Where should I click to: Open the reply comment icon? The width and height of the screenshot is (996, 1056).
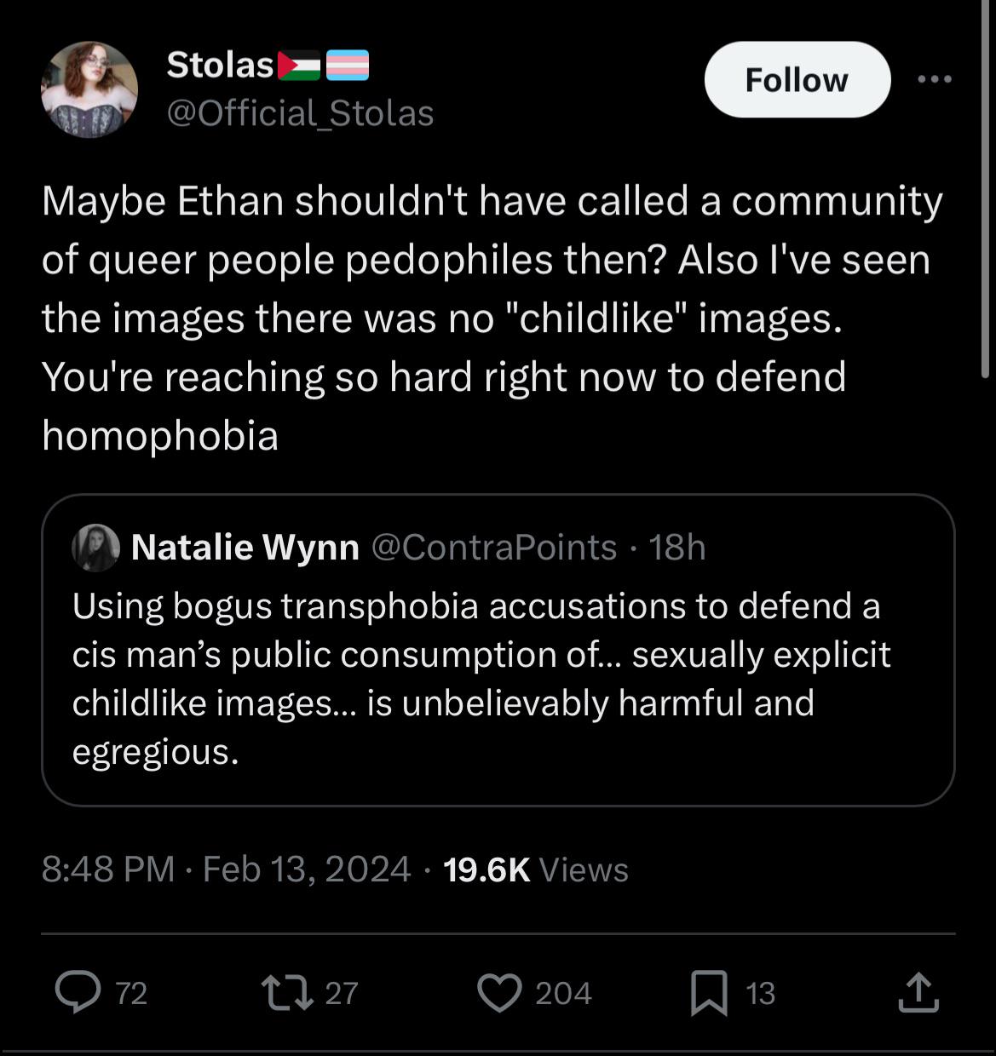[x=78, y=993]
